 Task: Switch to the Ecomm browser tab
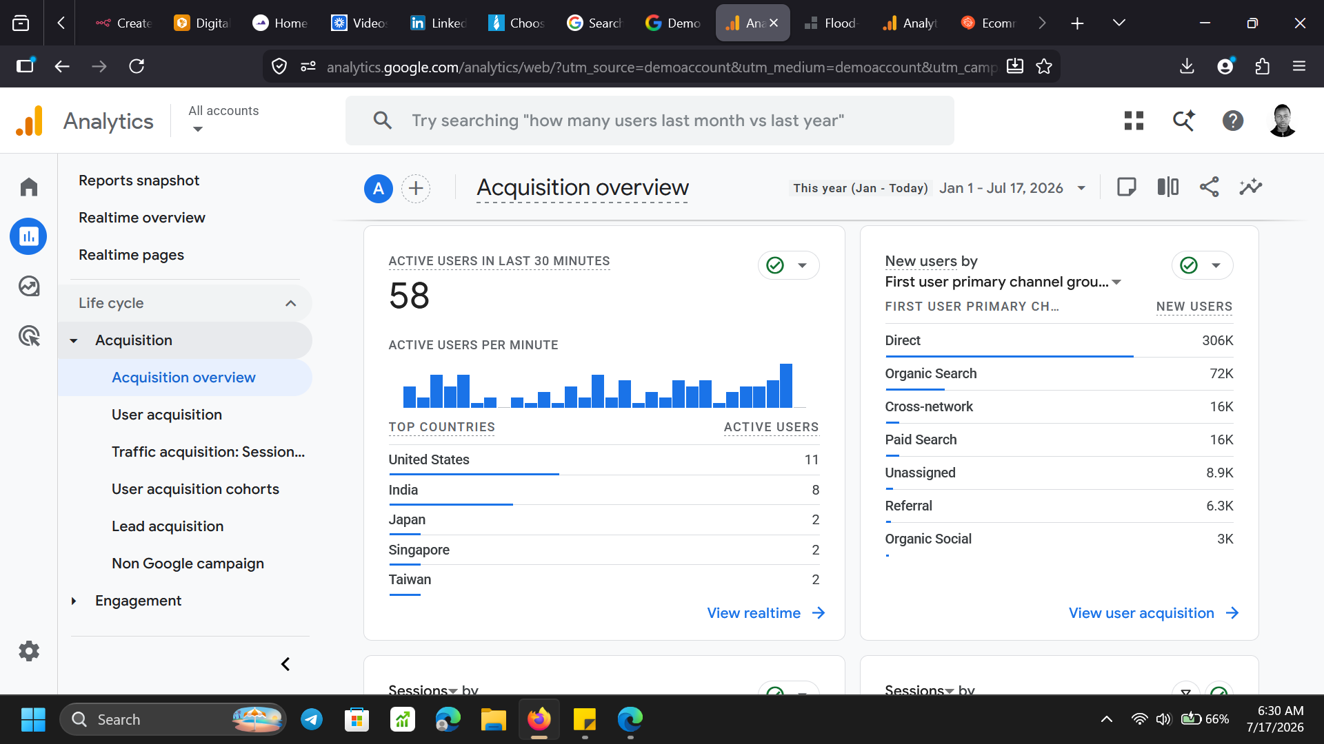(x=988, y=23)
